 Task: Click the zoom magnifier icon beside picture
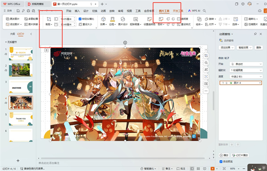click(x=206, y=63)
